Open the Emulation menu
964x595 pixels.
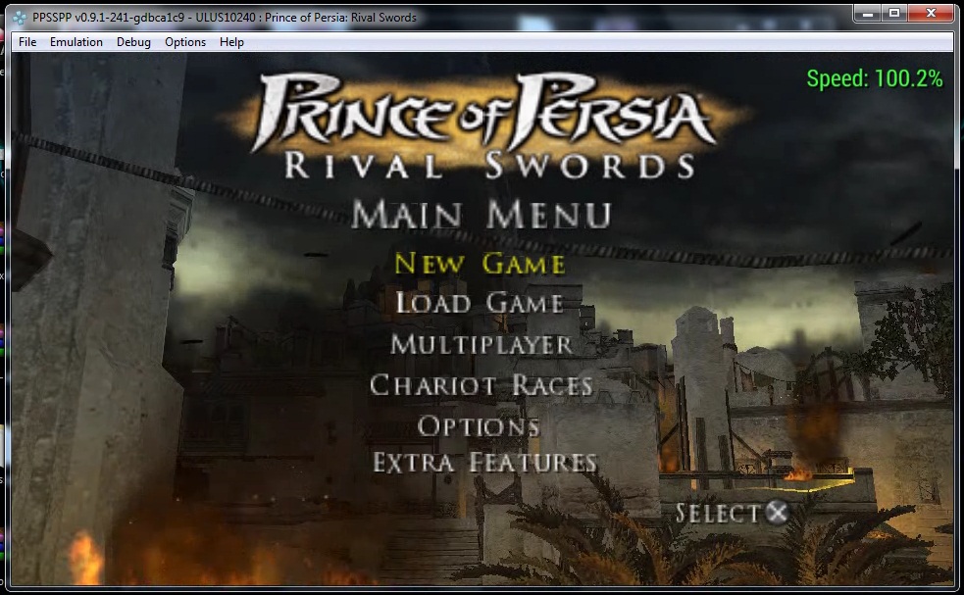[x=76, y=42]
